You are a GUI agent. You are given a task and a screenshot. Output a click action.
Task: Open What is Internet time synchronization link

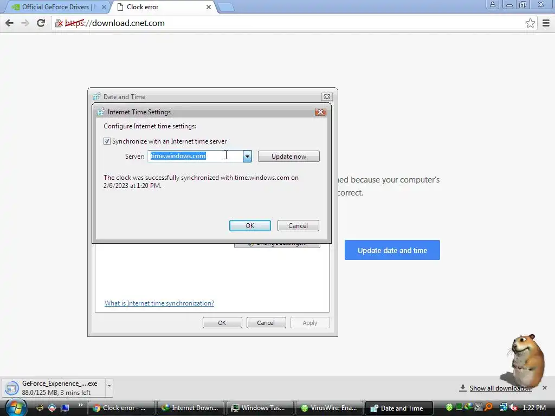pyautogui.click(x=159, y=303)
